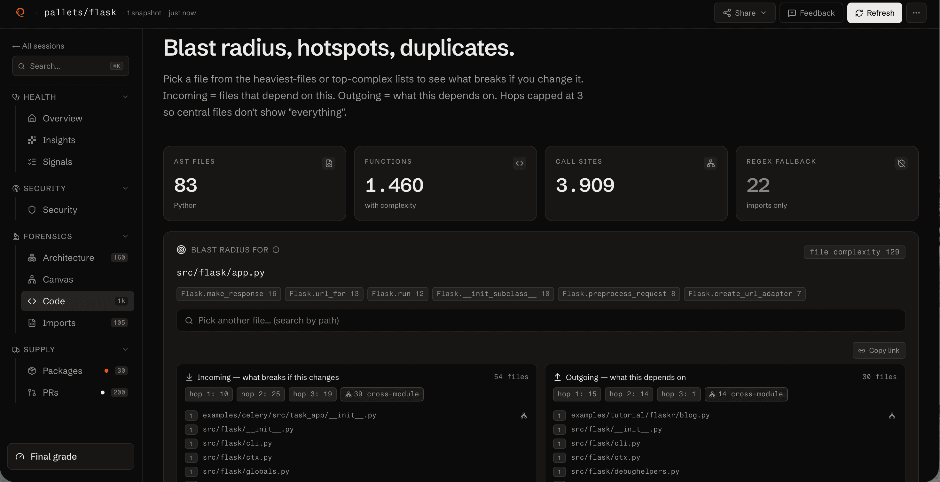Click the Packages box icon
Viewport: 940px width, 482px height.
(32, 371)
